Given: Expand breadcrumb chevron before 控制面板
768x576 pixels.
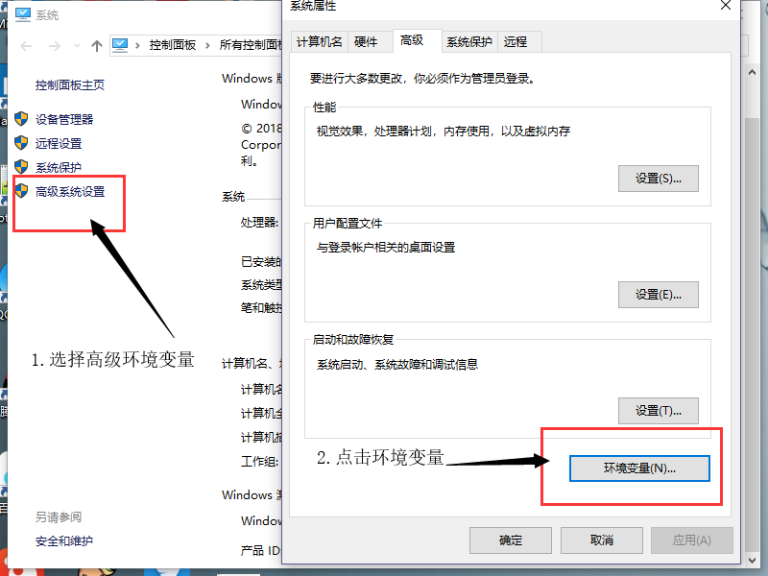Looking at the screenshot, I should pyautogui.click(x=137, y=45).
